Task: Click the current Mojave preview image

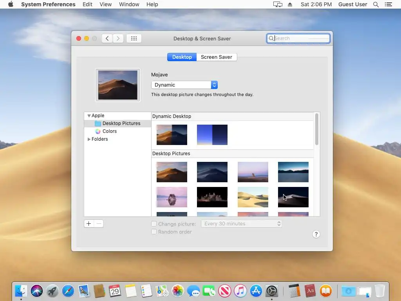Action: [x=117, y=85]
